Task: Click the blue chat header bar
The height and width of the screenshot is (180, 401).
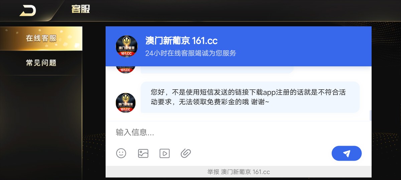Action: (x=239, y=46)
